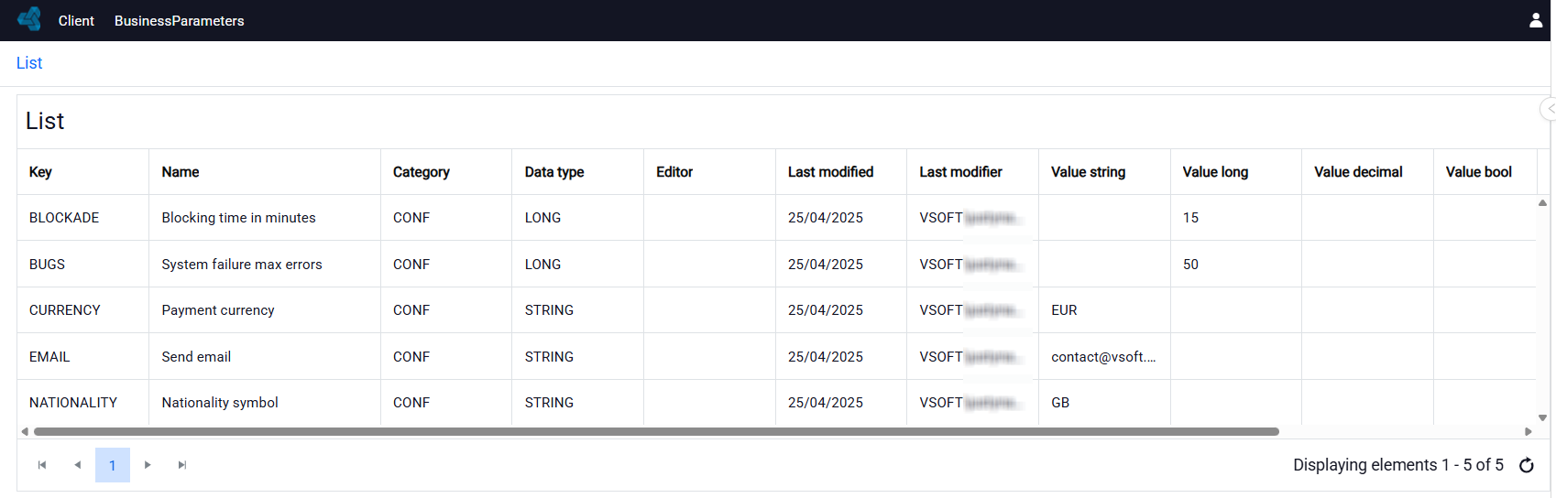
Task: Click the application logo icon
Action: click(x=29, y=19)
